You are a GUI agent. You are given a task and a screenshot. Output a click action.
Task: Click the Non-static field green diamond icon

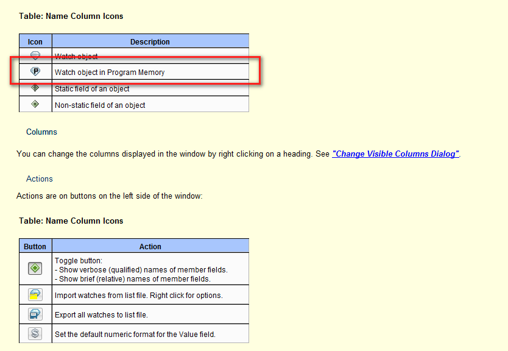[35, 104]
